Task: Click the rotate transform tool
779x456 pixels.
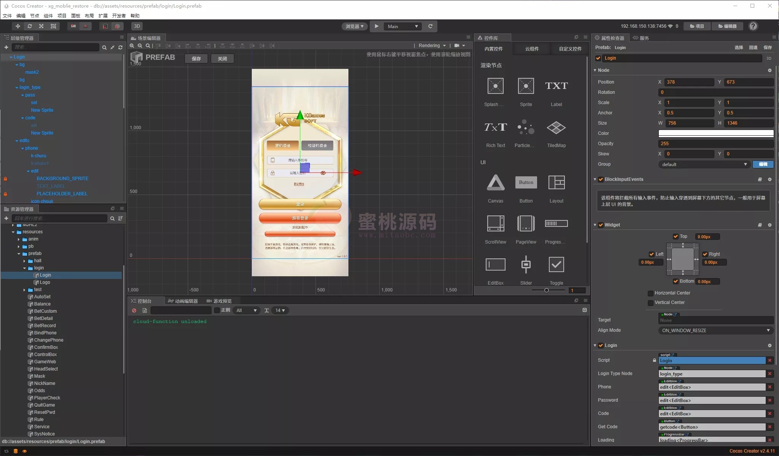Action: 29,26
